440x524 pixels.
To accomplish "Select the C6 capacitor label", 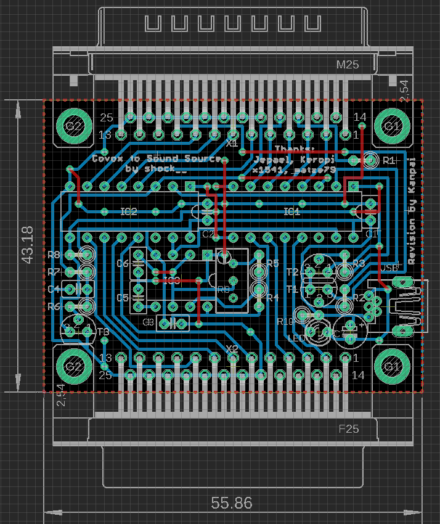I will [x=123, y=264].
